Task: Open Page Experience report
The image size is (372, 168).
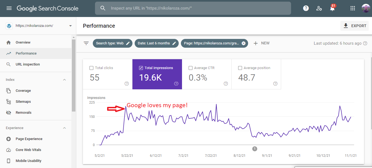Action: (36, 139)
